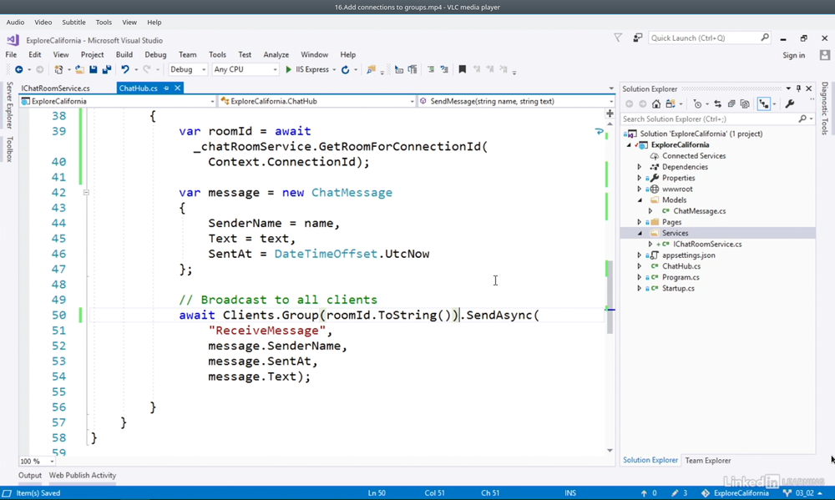Viewport: 835px width, 500px height.
Task: Toggle the pin on the ChatHub.cs tab
Action: click(166, 88)
